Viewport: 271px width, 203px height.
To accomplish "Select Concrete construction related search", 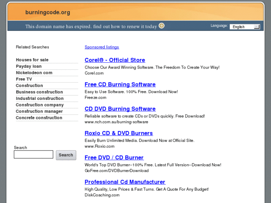I will 39,118.
